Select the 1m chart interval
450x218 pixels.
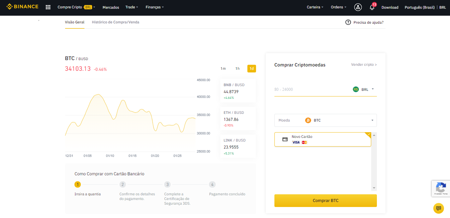click(x=223, y=68)
